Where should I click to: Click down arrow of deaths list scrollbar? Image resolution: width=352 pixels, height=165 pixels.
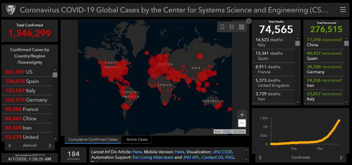click(298, 102)
